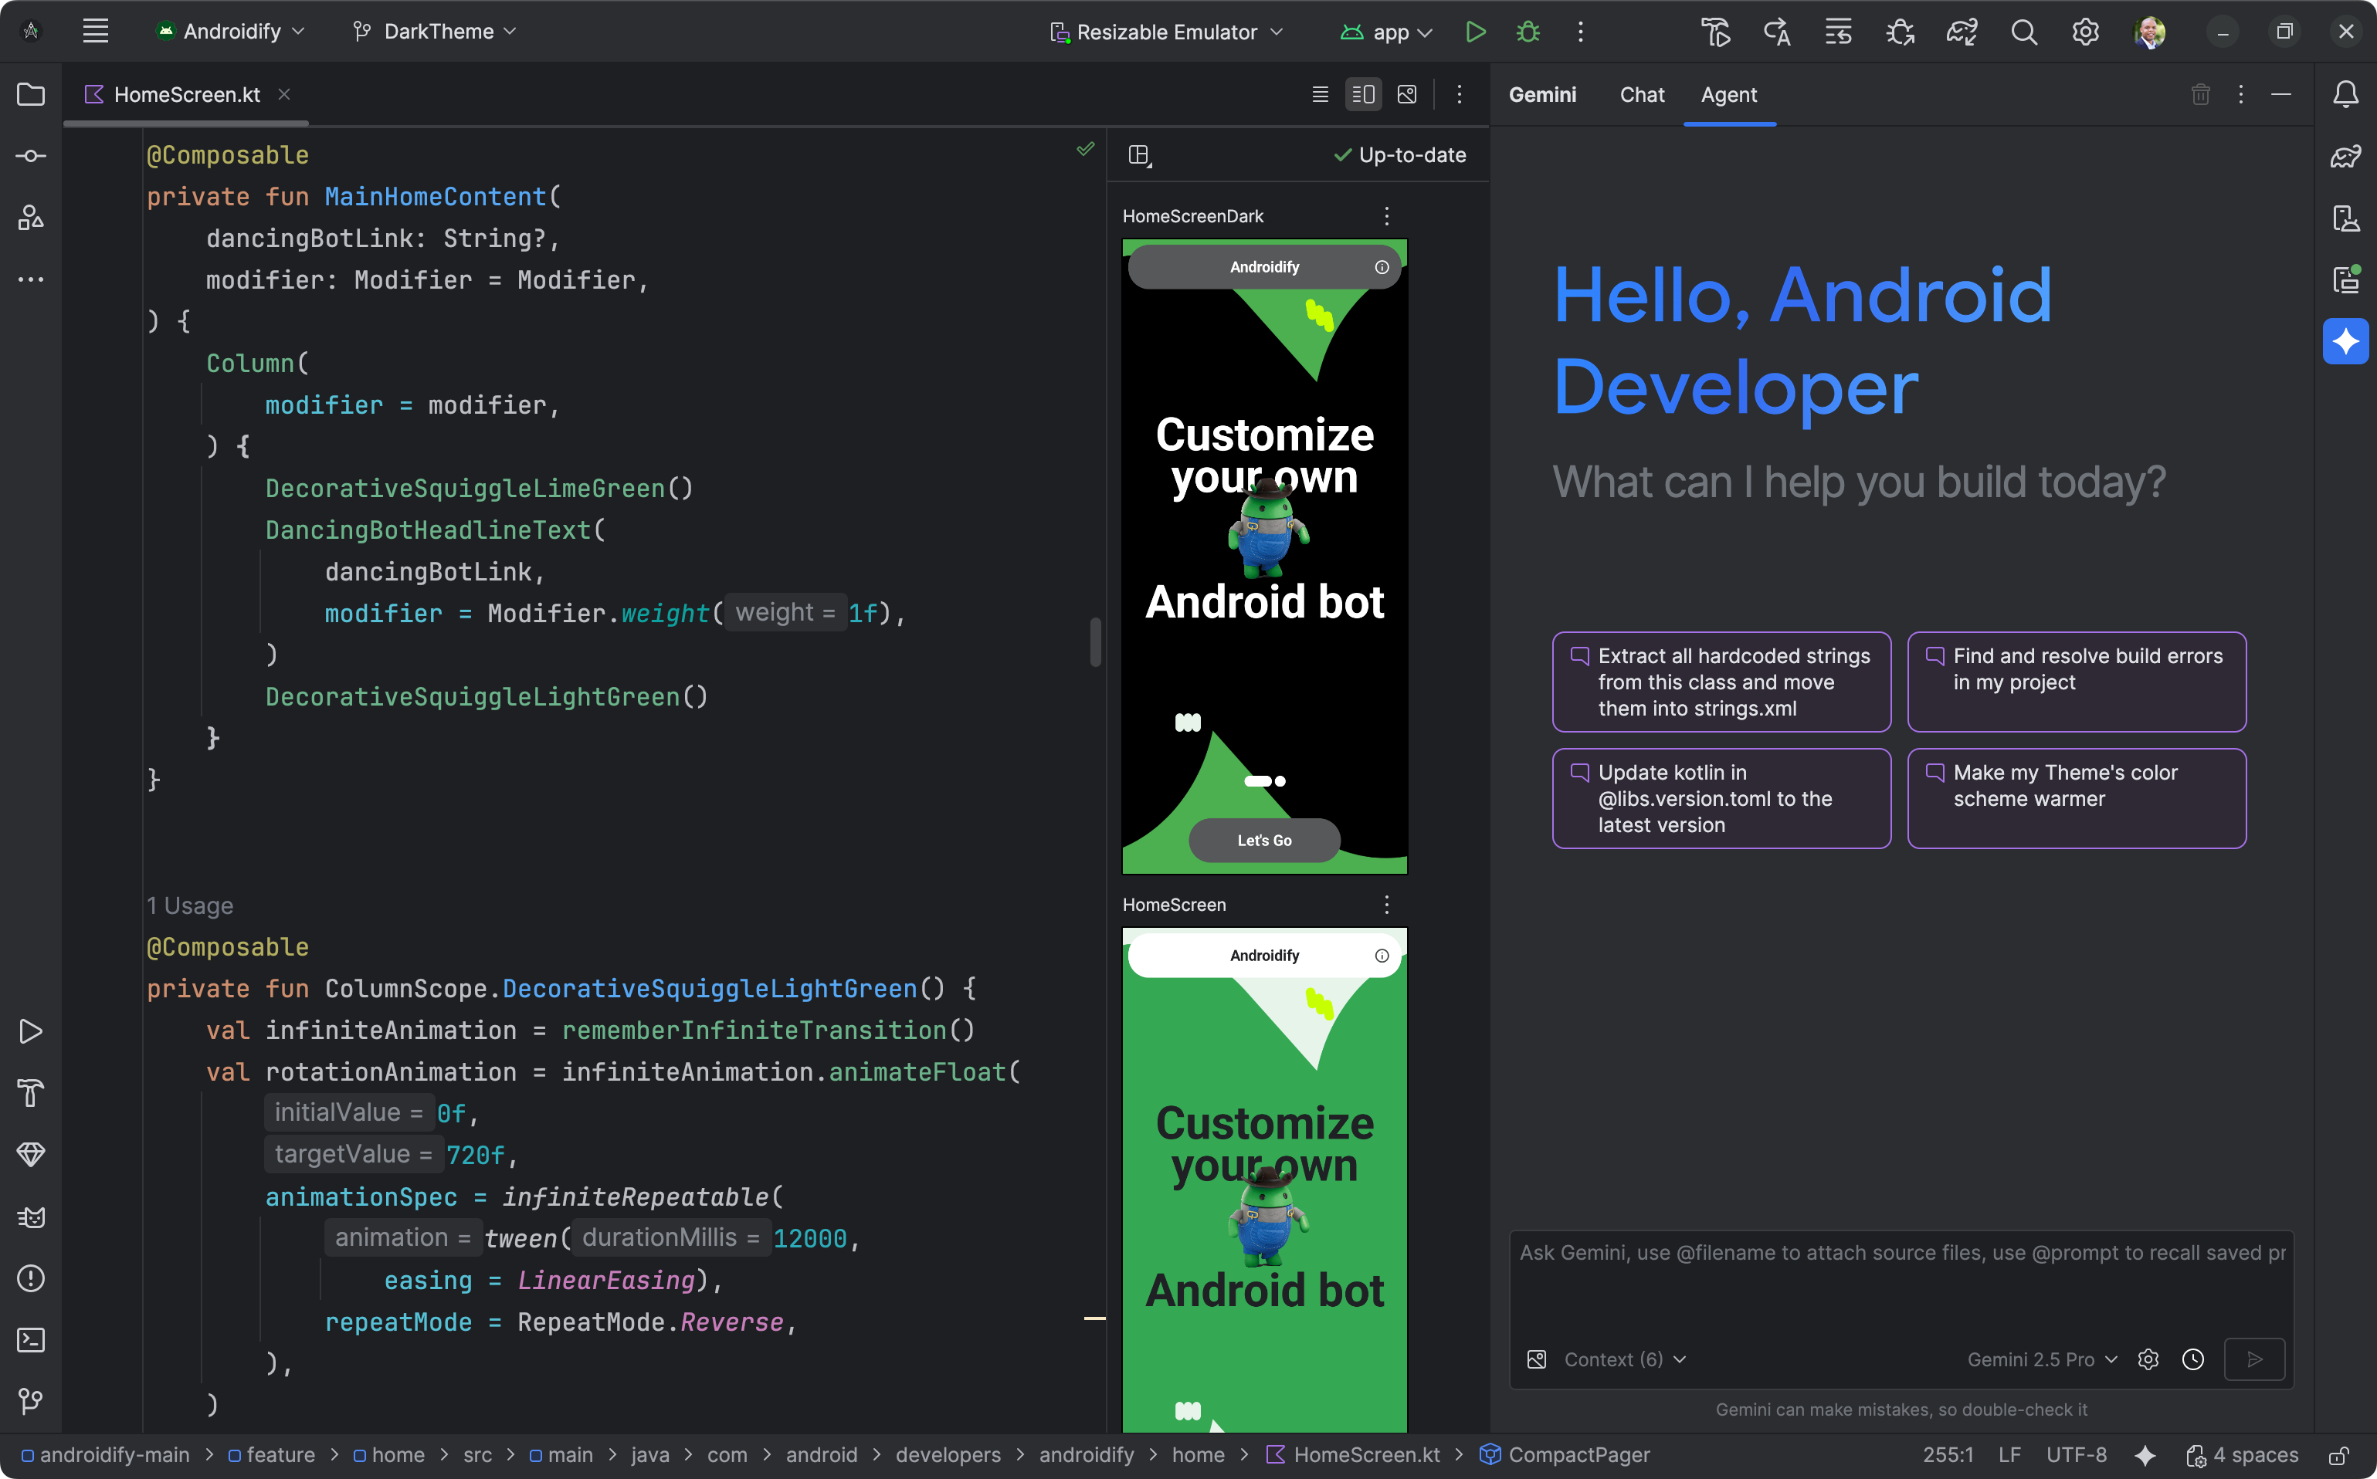The width and height of the screenshot is (2377, 1479).
Task: Attach debugger to running process
Action: (1901, 32)
